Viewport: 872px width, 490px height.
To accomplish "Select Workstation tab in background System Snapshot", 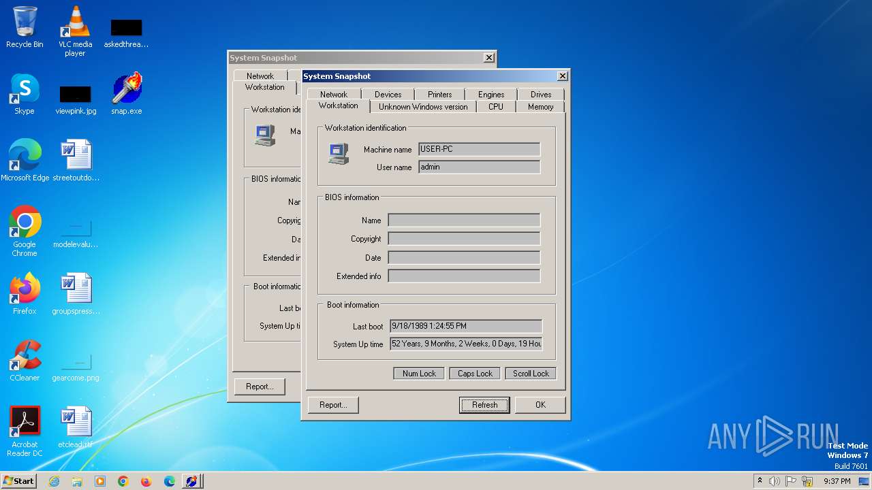I will [265, 88].
